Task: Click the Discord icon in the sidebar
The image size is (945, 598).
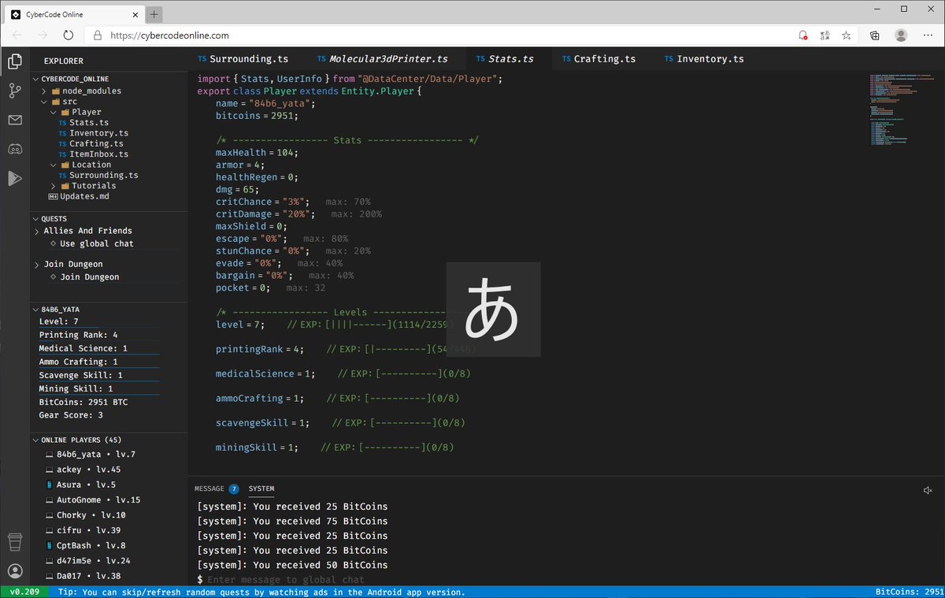Action: click(14, 149)
